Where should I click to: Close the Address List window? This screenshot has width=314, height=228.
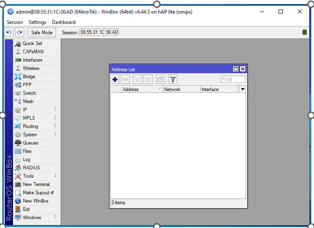pos(243,69)
